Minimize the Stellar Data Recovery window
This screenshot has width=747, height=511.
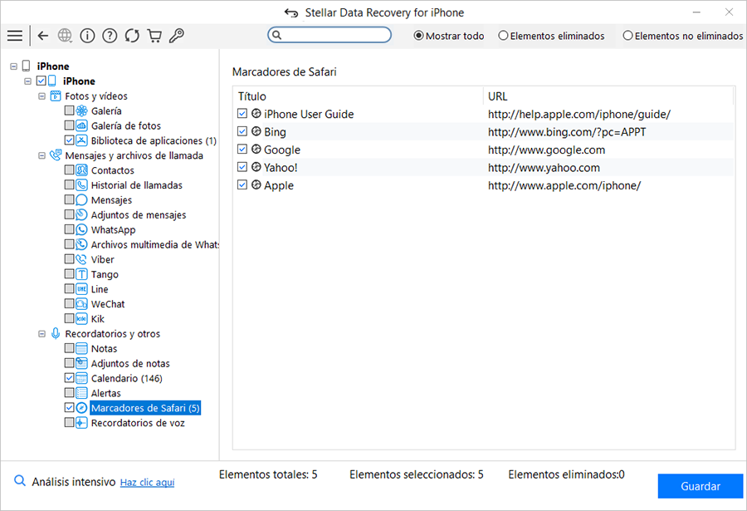[696, 12]
